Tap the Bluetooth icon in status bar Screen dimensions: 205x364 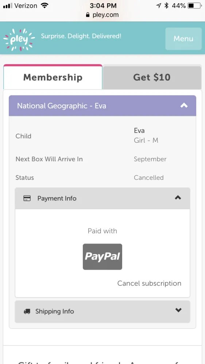click(x=166, y=5)
